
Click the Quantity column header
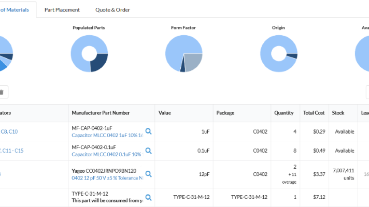[x=283, y=113]
